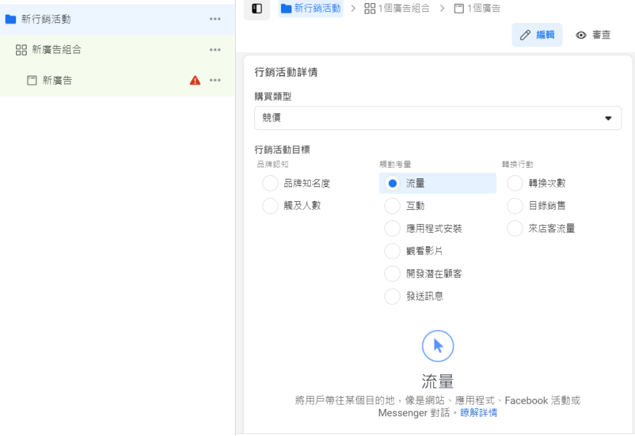Open the ellipsis menu for 新廣告組合 row
635x436 pixels.
pos(215,50)
